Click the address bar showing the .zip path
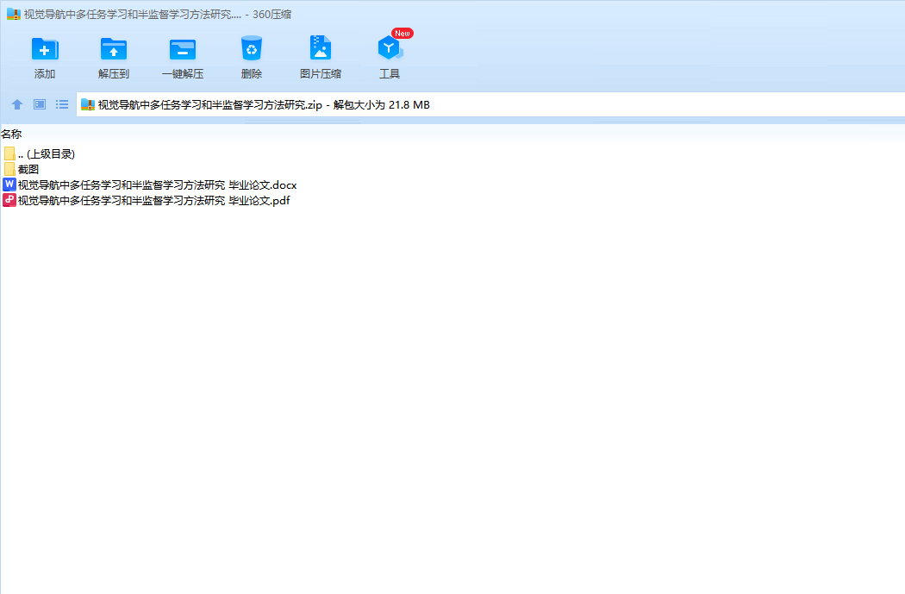The image size is (905, 594). pos(490,104)
